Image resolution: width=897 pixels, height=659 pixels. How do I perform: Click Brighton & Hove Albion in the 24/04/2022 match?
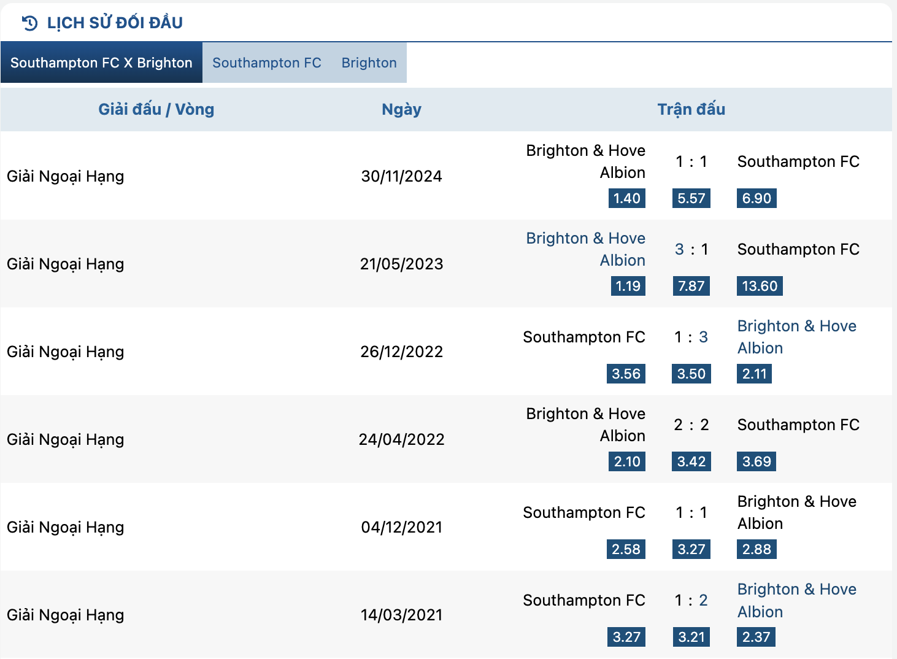pos(586,425)
